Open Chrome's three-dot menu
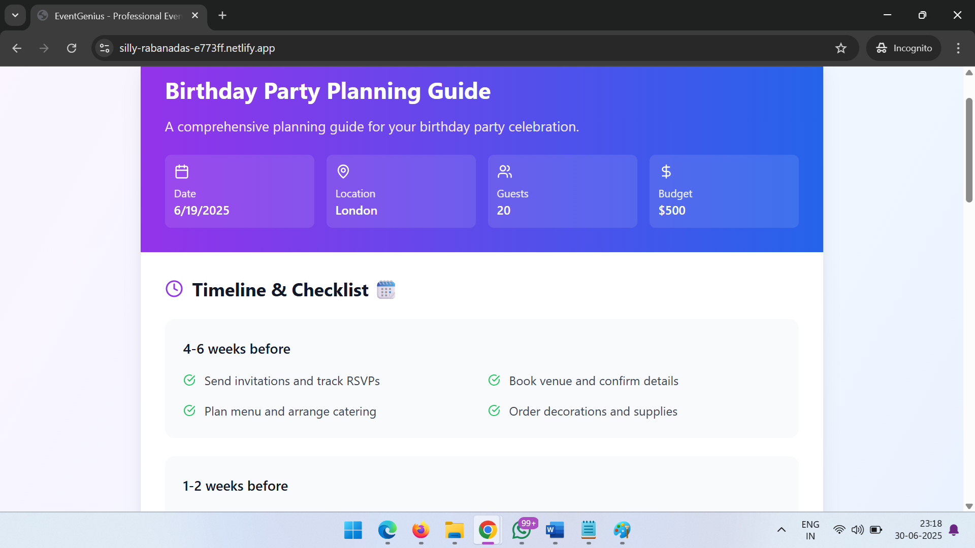Image resolution: width=975 pixels, height=548 pixels. [958, 48]
